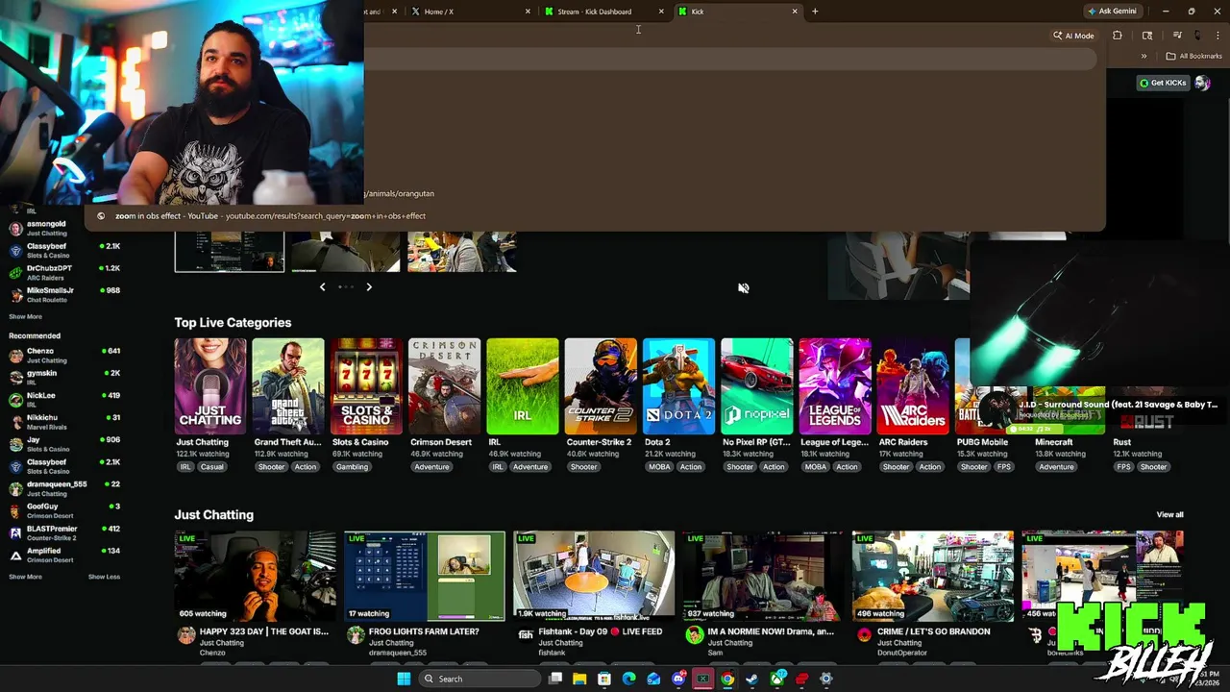This screenshot has width=1230, height=692.
Task: Open Jay channel in Recommended list
Action: 64,444
